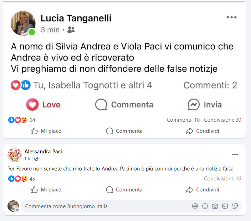Viewport: 251px width, 221px height.
Task: View the Condivisioni: 30 shares list
Action: (x=222, y=120)
